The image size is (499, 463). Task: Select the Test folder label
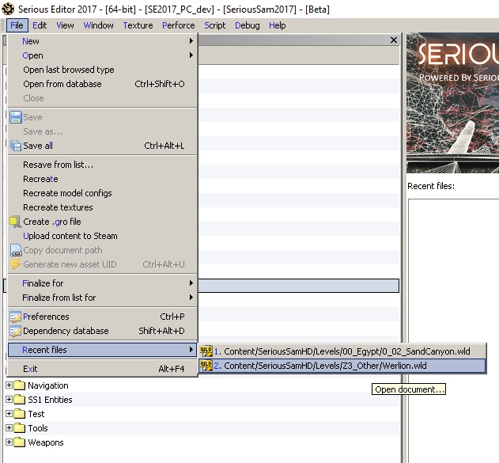(36, 414)
